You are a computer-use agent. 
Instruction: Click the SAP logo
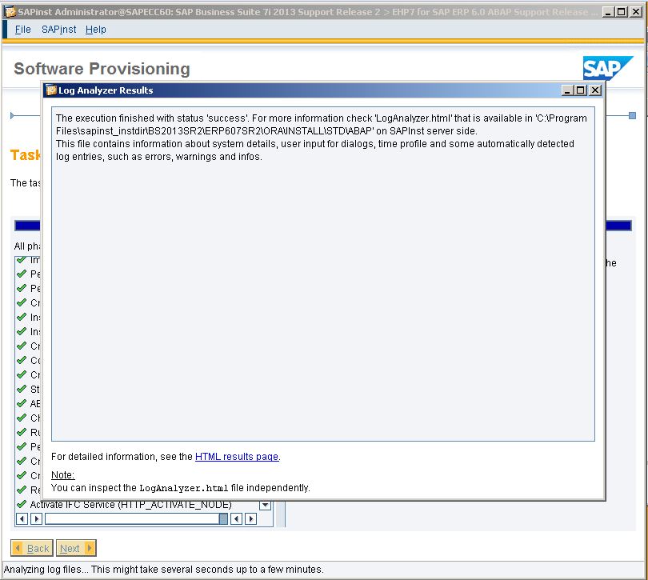click(607, 68)
